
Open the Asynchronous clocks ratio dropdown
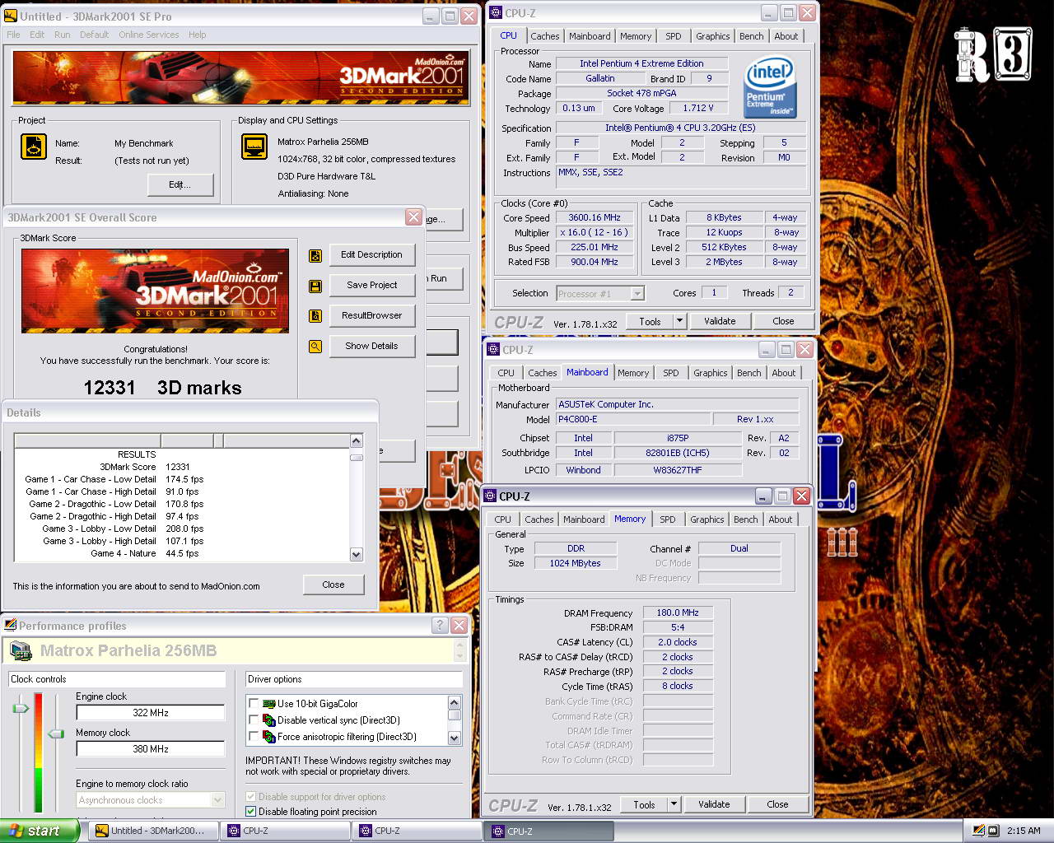point(217,800)
